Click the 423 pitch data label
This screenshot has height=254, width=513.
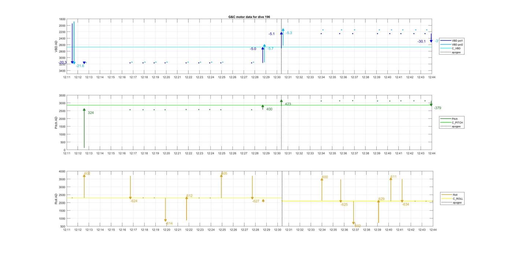click(288, 104)
